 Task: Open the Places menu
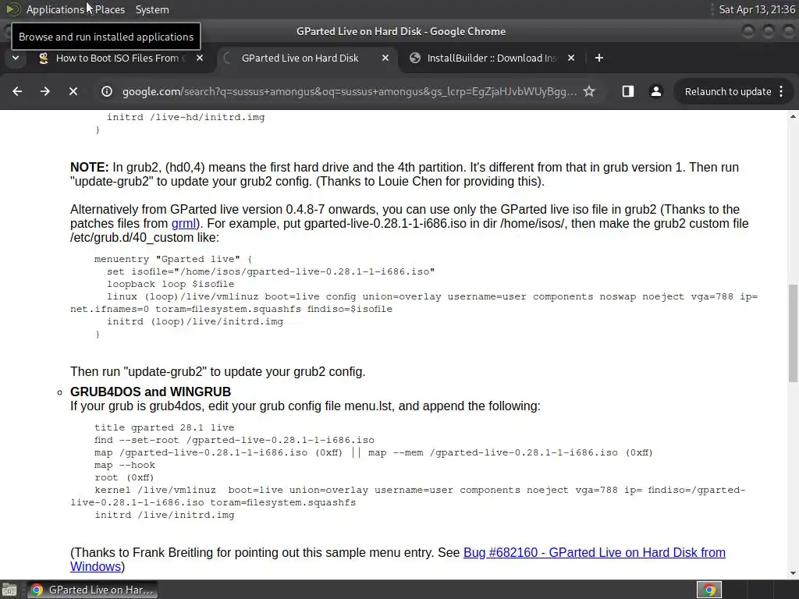[110, 9]
